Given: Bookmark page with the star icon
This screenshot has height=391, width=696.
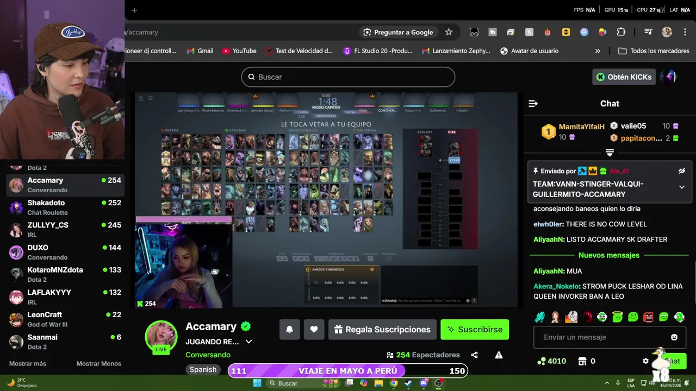Looking at the screenshot, I should coord(449,32).
